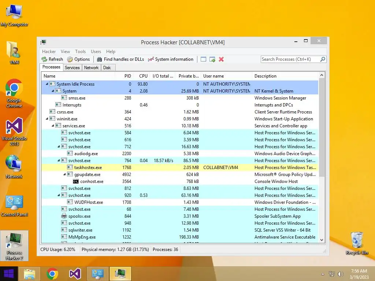This screenshot has height=281, width=375.
Task: Sort by Name column header
Action: pos(78,76)
